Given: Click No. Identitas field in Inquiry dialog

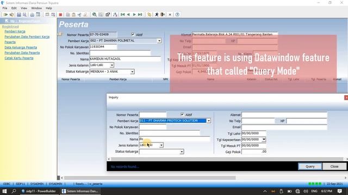Looking at the screenshot, I should 169,133.
